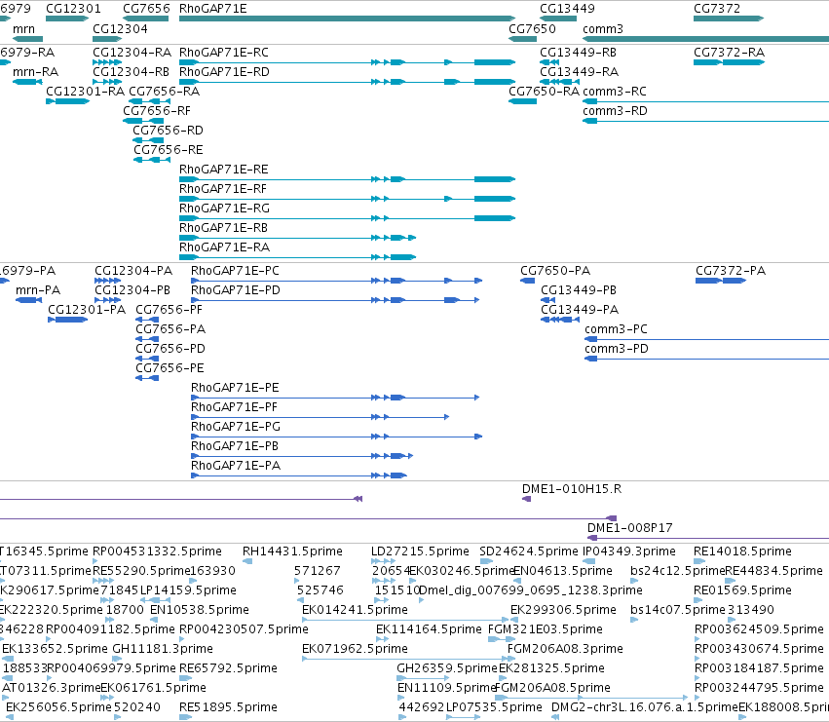Click transcript CG13449-RA
Viewport: 829px width, 722px height.
[559, 82]
